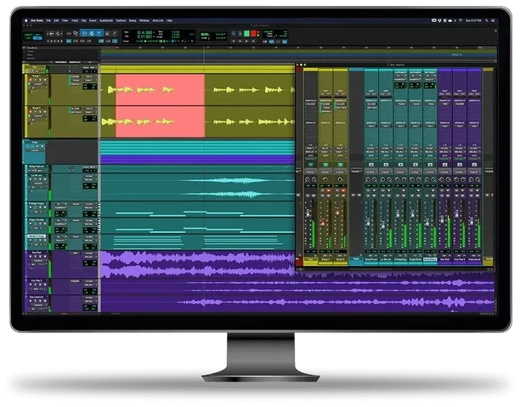Image resolution: width=520 pixels, height=407 pixels.
Task: Record-enable the Vocal 2 edit track
Action: tap(31, 112)
